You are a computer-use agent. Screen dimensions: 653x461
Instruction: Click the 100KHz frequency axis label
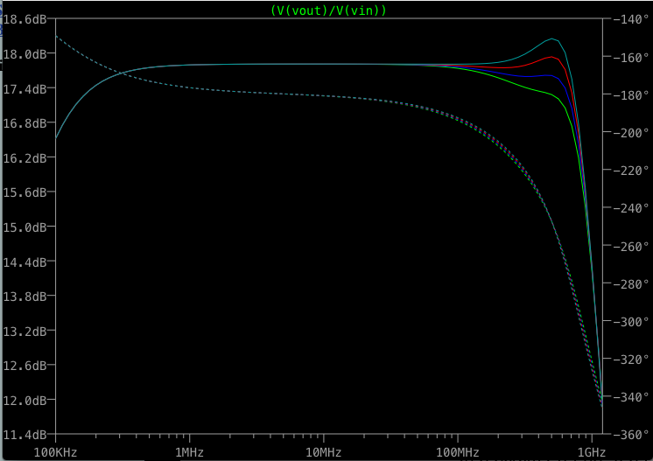point(56,451)
